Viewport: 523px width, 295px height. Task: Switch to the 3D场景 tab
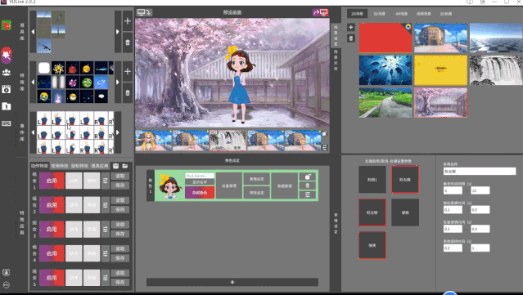[x=379, y=14]
